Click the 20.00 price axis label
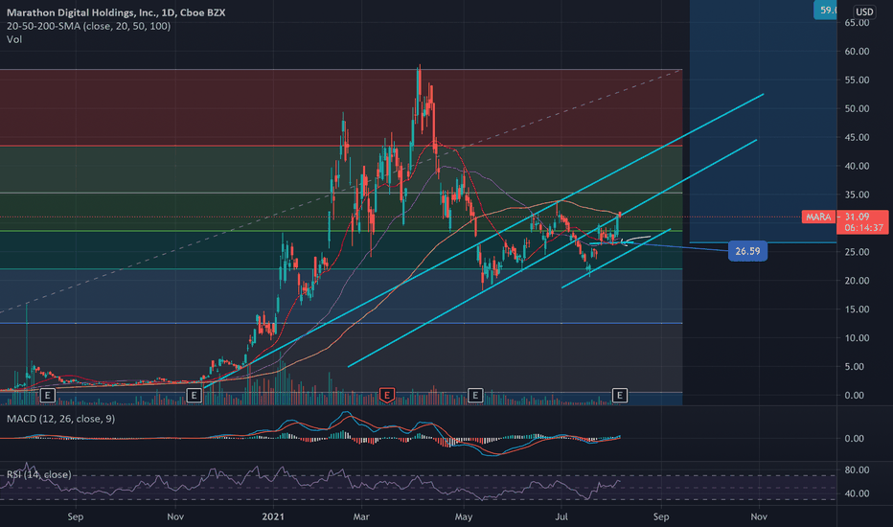The height and width of the screenshot is (527, 893). 857,281
